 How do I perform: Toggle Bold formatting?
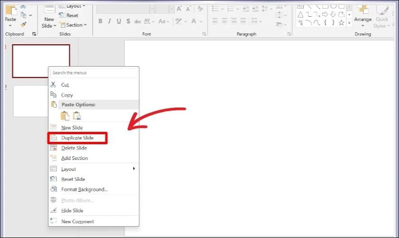click(100, 21)
